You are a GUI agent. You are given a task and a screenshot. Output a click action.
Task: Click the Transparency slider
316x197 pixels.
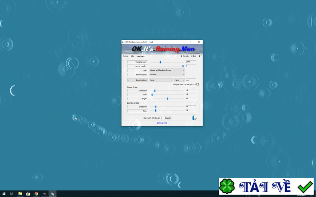167,62
